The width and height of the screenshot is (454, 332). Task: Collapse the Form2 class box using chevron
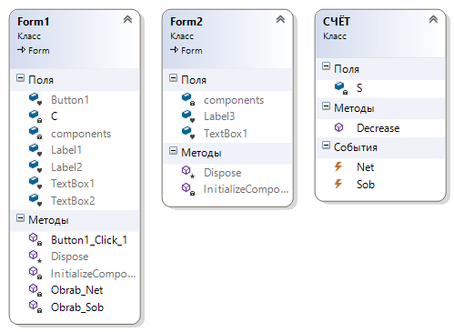click(280, 19)
